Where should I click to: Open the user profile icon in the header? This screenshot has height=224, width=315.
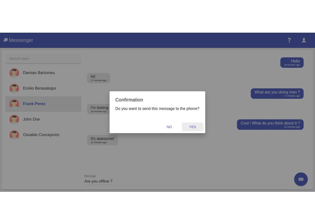(x=304, y=40)
